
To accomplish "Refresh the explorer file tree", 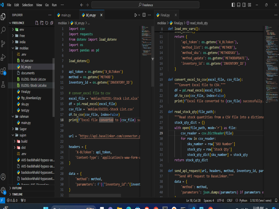I will pos(47,23).
